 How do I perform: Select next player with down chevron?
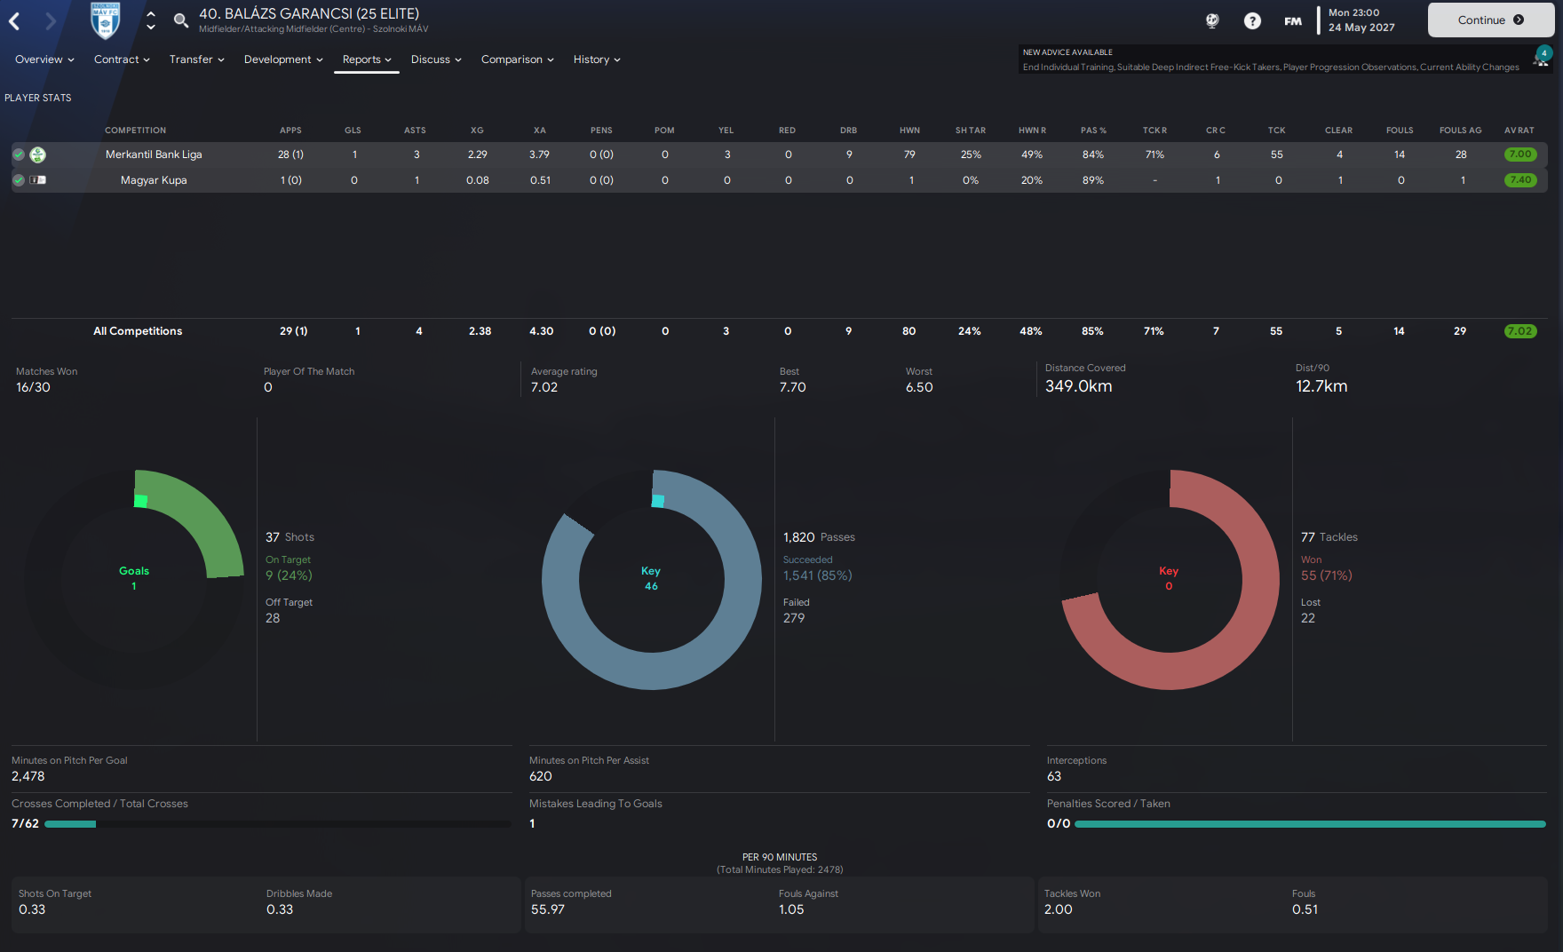click(x=151, y=28)
